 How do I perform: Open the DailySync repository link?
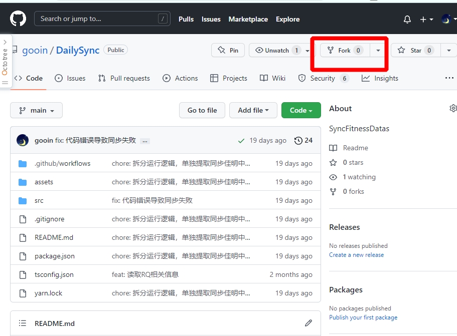(78, 51)
